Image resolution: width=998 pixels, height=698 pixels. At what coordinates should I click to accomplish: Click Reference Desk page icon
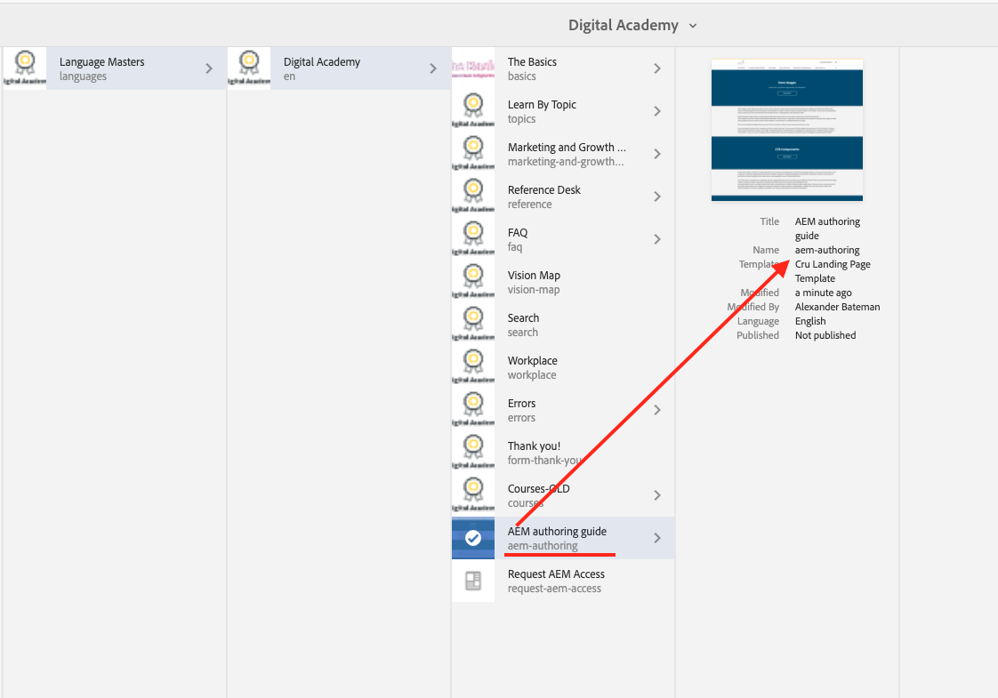point(473,196)
